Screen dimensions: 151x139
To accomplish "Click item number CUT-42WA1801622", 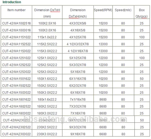I will click(x=17, y=99).
